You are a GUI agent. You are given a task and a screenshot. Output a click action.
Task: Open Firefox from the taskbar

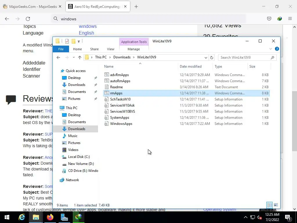click(x=50, y=217)
